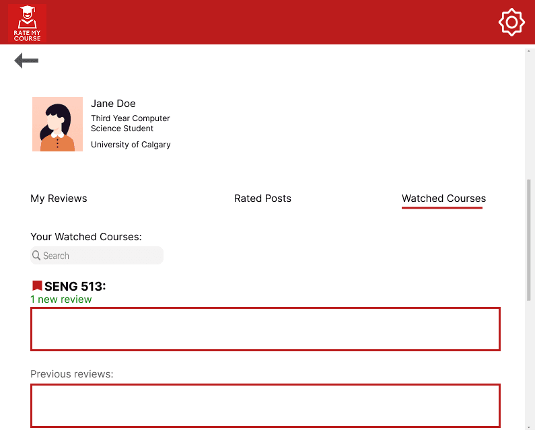Select the Watched Courses tab
535x432 pixels.
point(443,199)
